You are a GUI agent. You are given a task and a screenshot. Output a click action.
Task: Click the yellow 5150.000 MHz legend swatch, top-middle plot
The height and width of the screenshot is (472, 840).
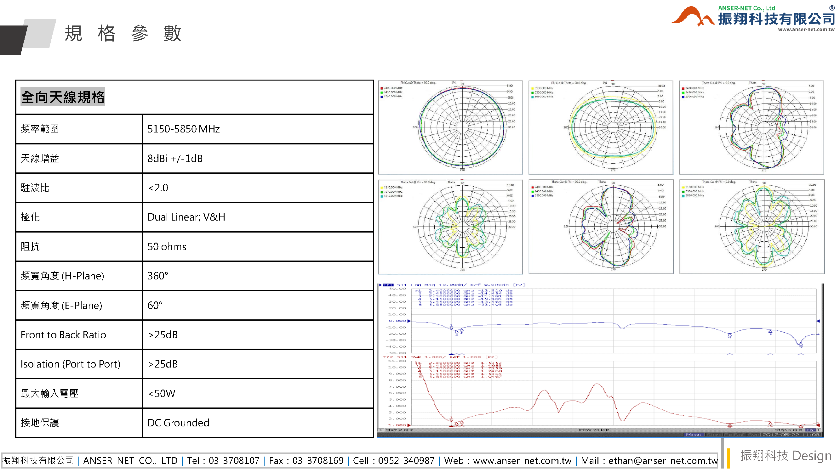532,88
